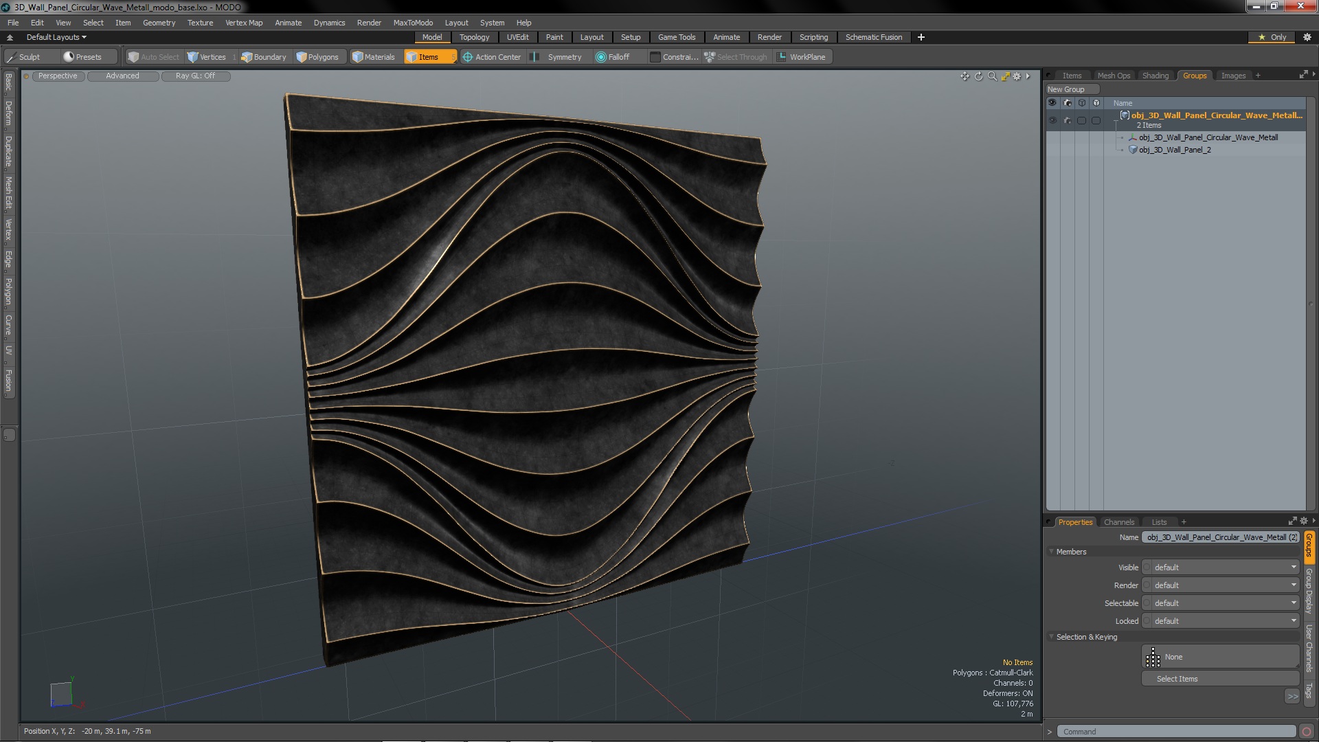Image resolution: width=1319 pixels, height=742 pixels.
Task: Add a new layout tab with plus
Action: (x=921, y=37)
